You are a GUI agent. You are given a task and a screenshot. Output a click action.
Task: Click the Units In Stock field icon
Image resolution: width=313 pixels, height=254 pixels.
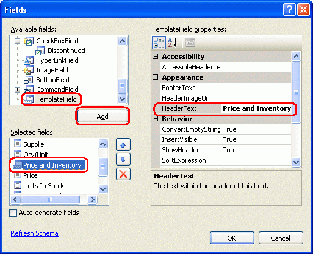point(18,185)
